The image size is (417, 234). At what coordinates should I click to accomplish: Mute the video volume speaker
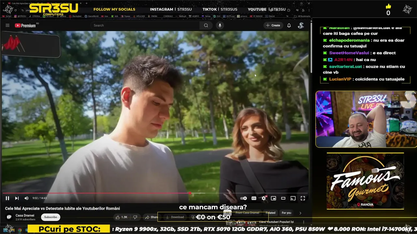click(x=26, y=198)
